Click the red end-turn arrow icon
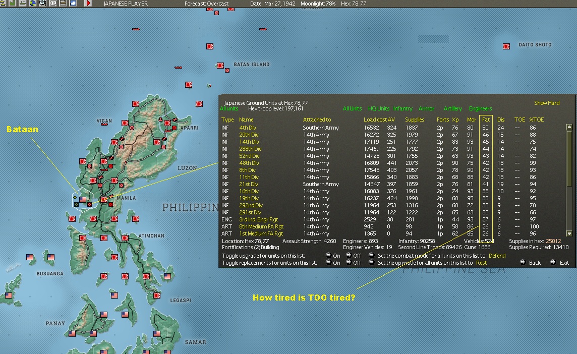This screenshot has width=577, height=354. click(x=89, y=4)
